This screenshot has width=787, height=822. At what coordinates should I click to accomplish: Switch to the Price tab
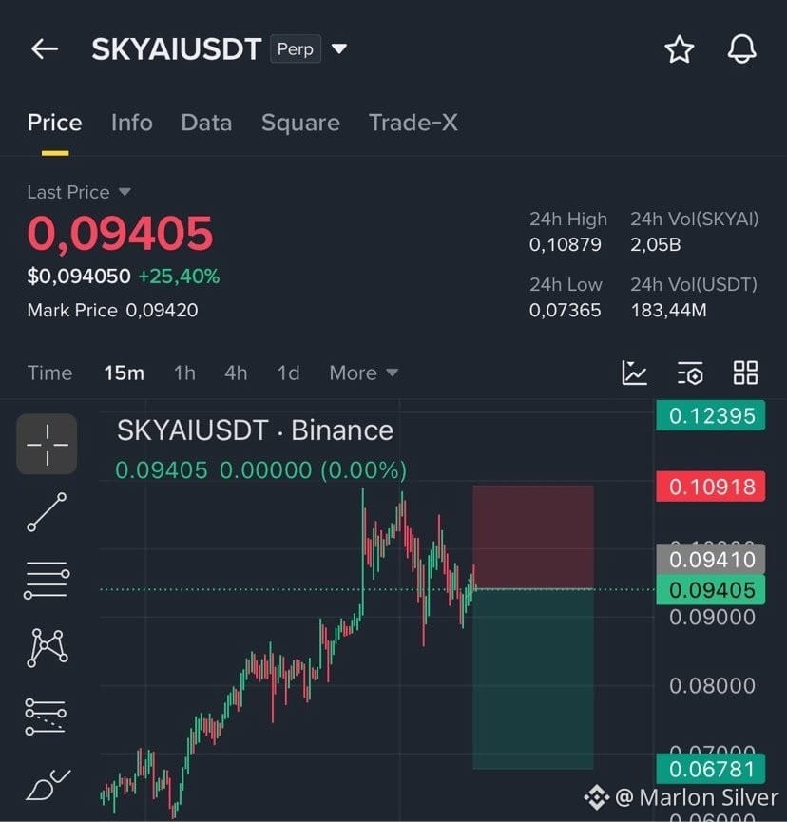pyautogui.click(x=54, y=123)
